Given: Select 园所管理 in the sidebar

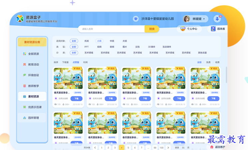Looking at the screenshot, I should tap(32, 118).
